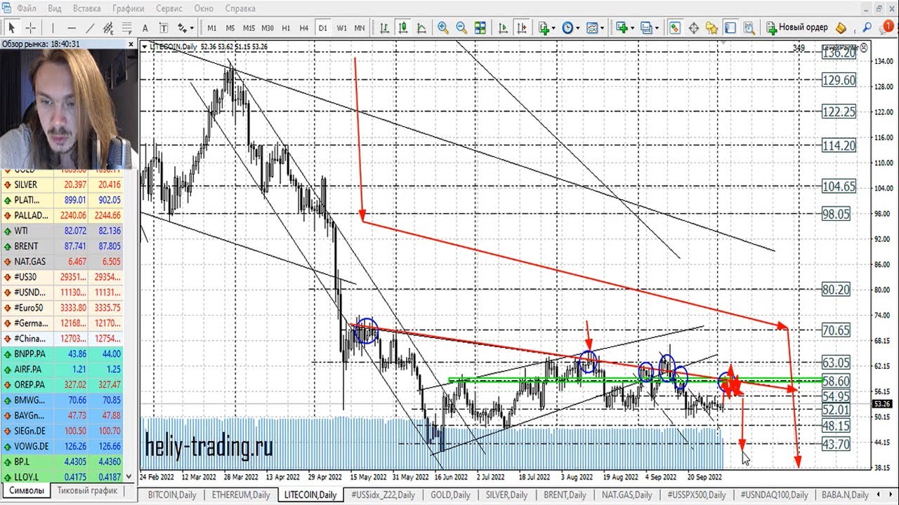Select the Trendline drawing tool
Viewport: 899px width, 505px height.
90,28
